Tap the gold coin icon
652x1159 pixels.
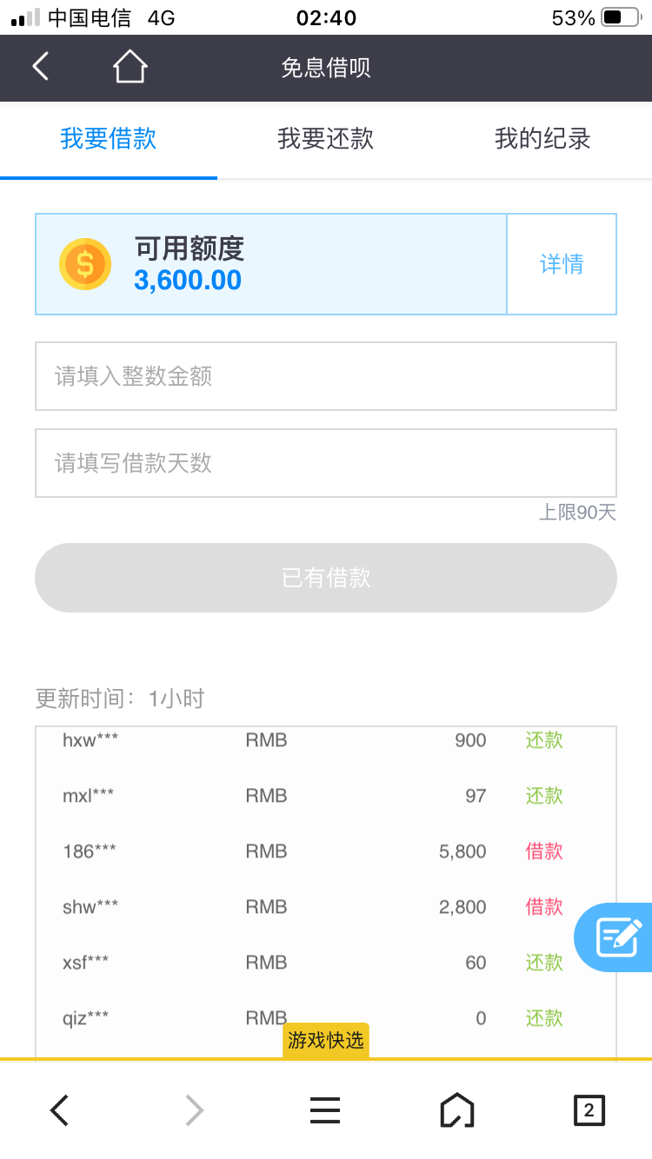point(85,264)
